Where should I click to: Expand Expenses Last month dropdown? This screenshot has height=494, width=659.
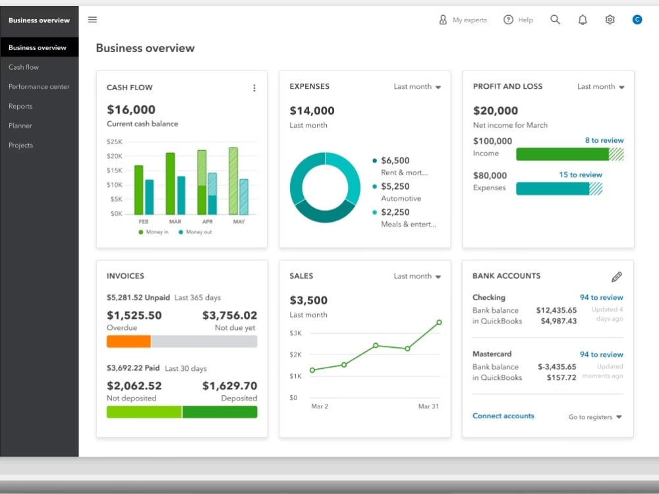[417, 86]
